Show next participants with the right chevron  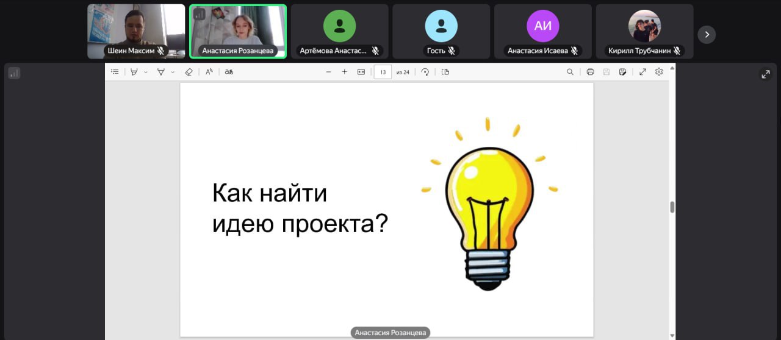707,34
